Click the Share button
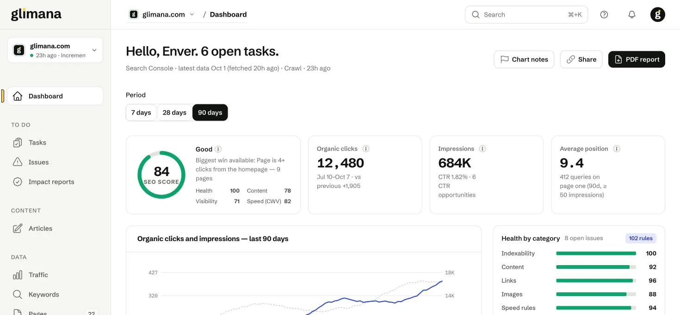 (581, 59)
